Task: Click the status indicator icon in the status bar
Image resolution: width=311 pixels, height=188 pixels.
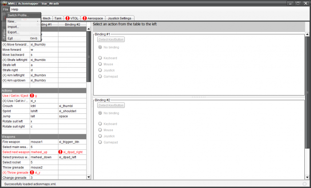Action: click(x=304, y=184)
